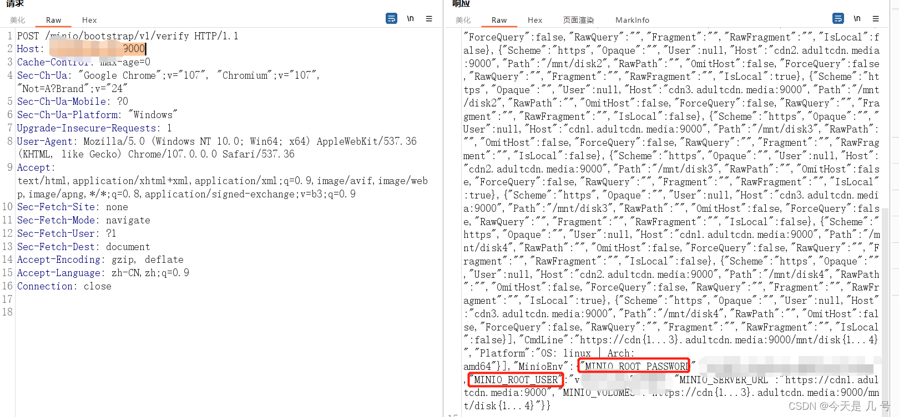Click the "Platform":"OS: linux | Arch:" response text
899x417 pixels.
pyautogui.click(x=554, y=353)
